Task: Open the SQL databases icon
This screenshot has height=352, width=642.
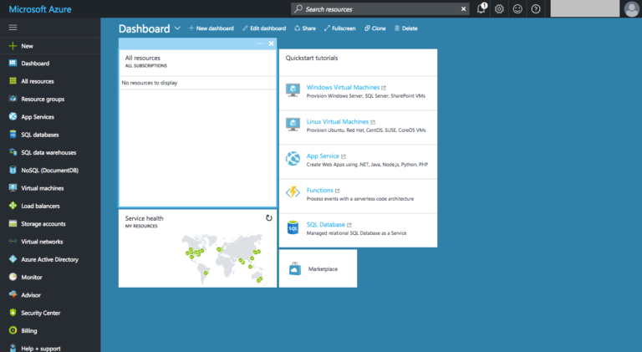Action: 13,135
